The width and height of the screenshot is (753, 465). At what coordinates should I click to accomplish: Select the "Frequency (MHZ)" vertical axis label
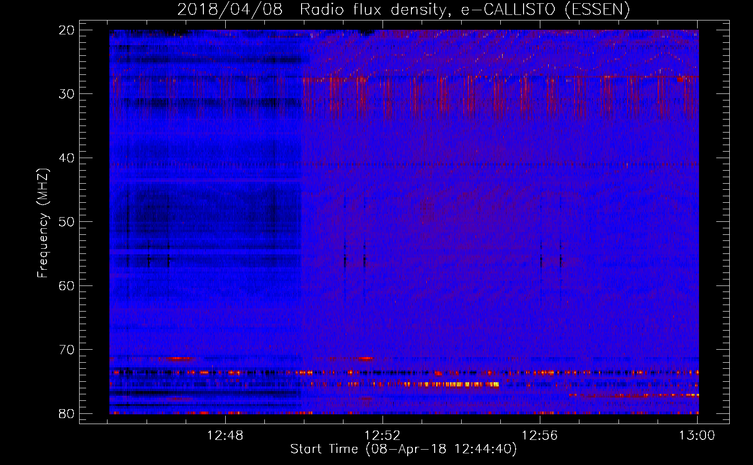coord(43,223)
